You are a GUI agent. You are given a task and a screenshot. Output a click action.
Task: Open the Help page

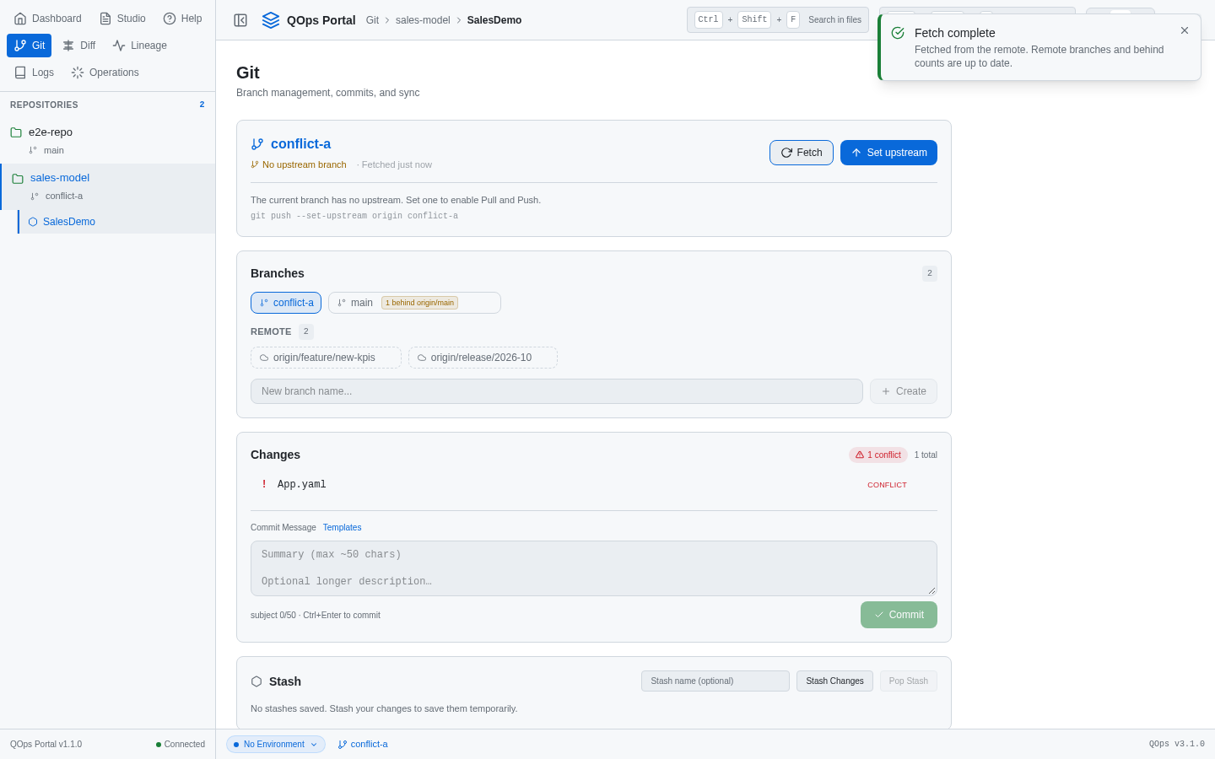click(x=182, y=19)
